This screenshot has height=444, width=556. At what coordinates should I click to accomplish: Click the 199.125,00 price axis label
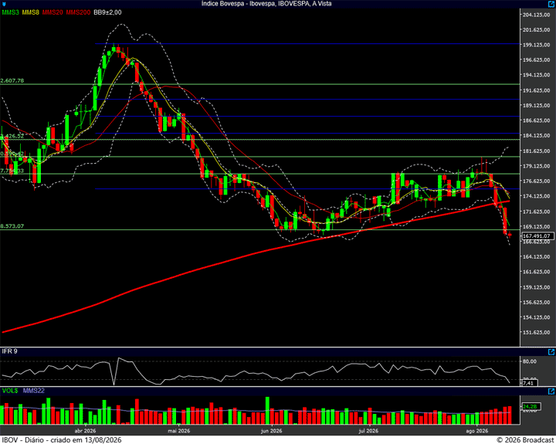(x=537, y=45)
